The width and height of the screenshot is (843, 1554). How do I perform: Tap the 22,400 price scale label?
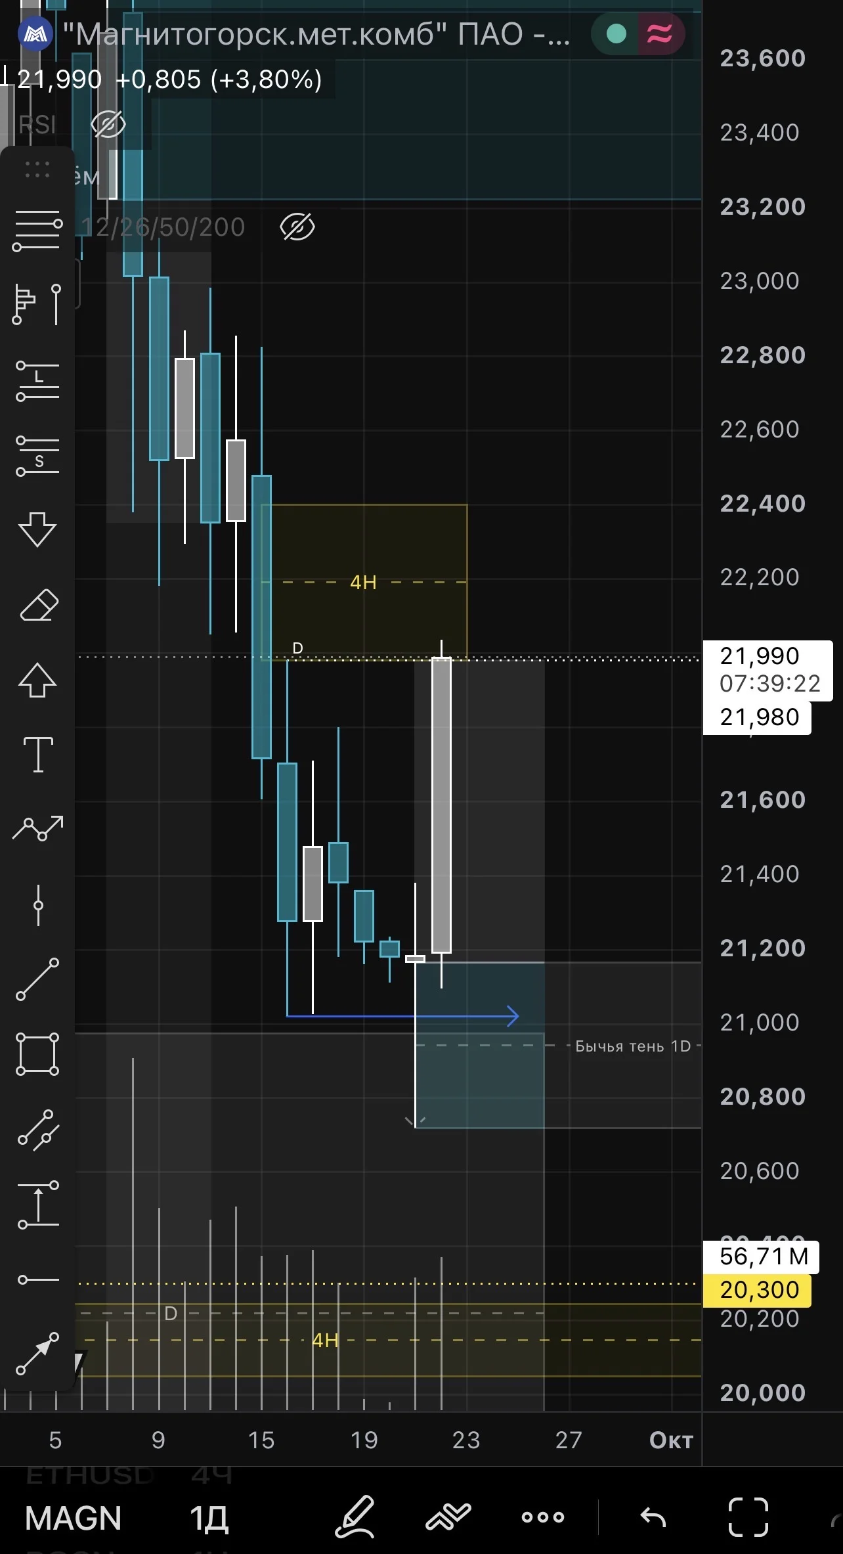(x=763, y=504)
